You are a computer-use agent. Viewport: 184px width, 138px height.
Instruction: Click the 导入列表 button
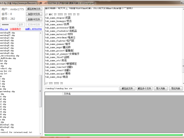[x=161, y=89]
